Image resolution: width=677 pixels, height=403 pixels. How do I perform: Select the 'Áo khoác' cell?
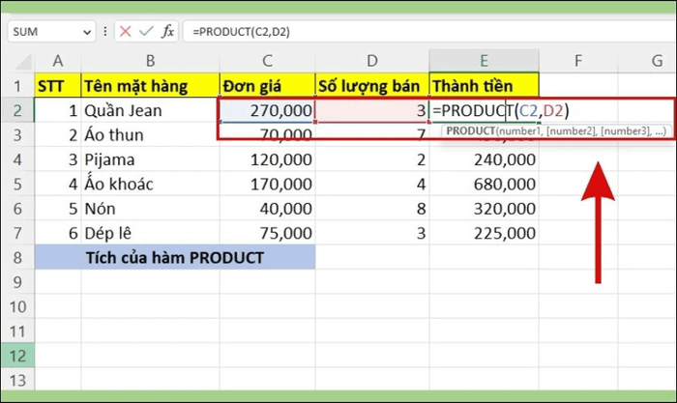coord(150,185)
